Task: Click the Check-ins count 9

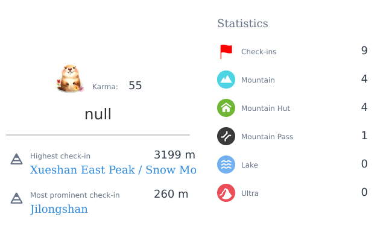Action: 364,51
